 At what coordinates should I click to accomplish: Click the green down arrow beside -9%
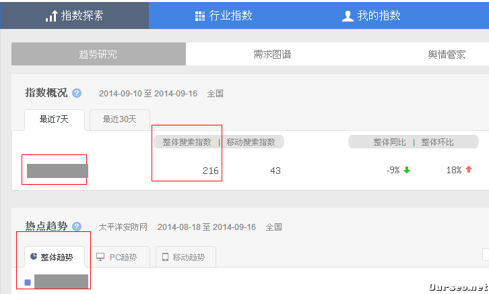[407, 170]
